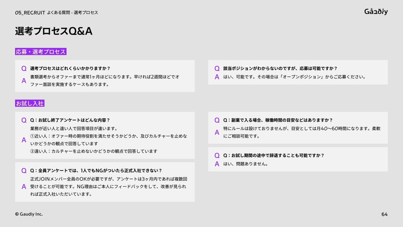Click the A icon beside はい、問題ありません answer
Screen dimensions: 403x227
[x=217, y=164]
